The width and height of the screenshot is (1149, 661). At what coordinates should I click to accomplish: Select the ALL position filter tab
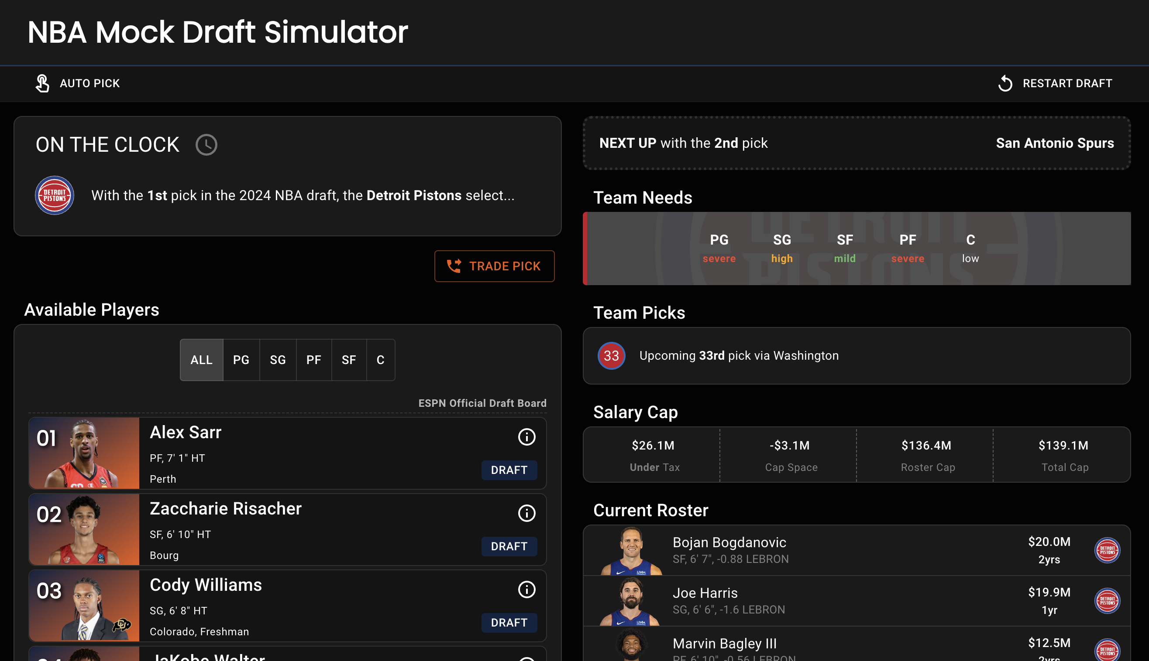(x=201, y=360)
